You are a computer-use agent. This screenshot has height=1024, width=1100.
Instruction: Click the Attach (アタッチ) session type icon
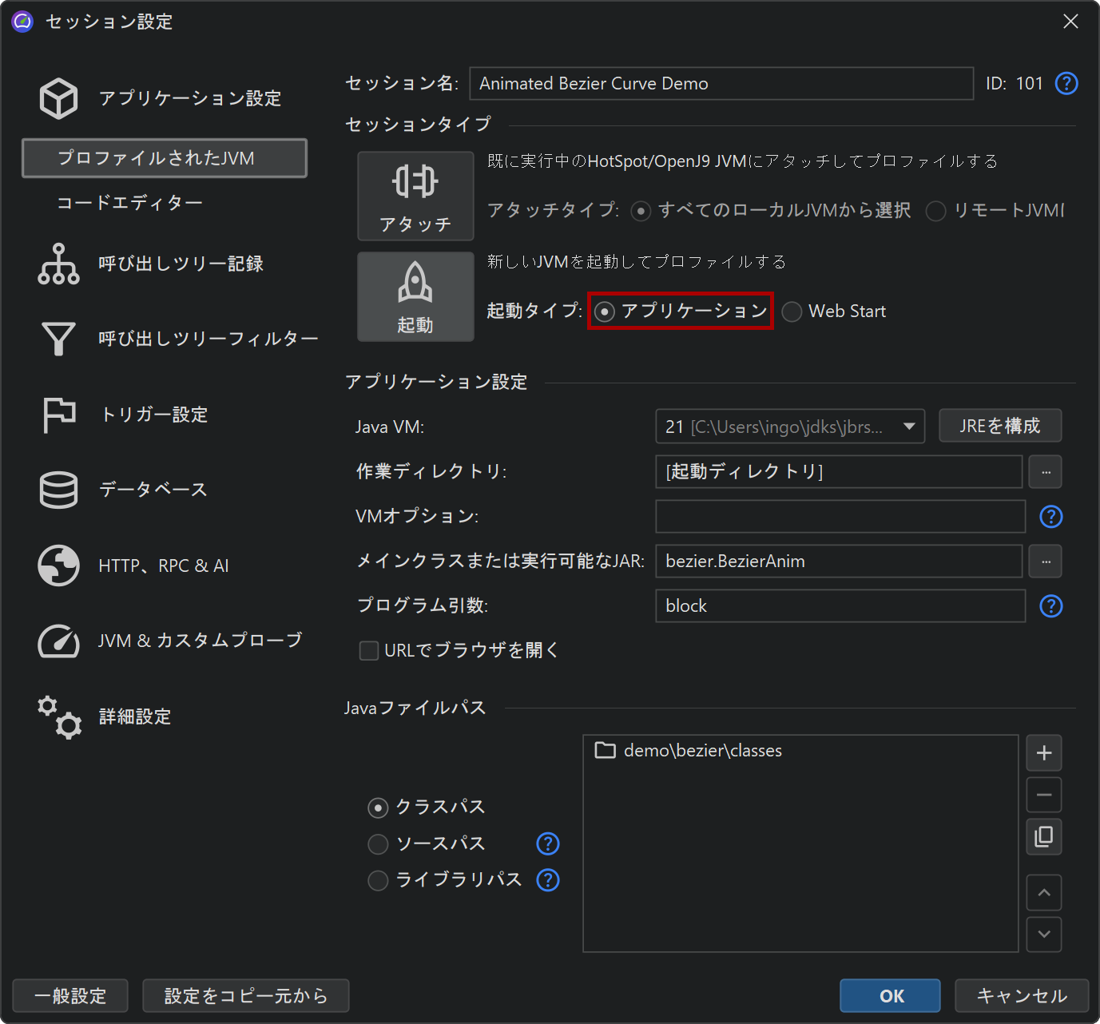(x=415, y=183)
